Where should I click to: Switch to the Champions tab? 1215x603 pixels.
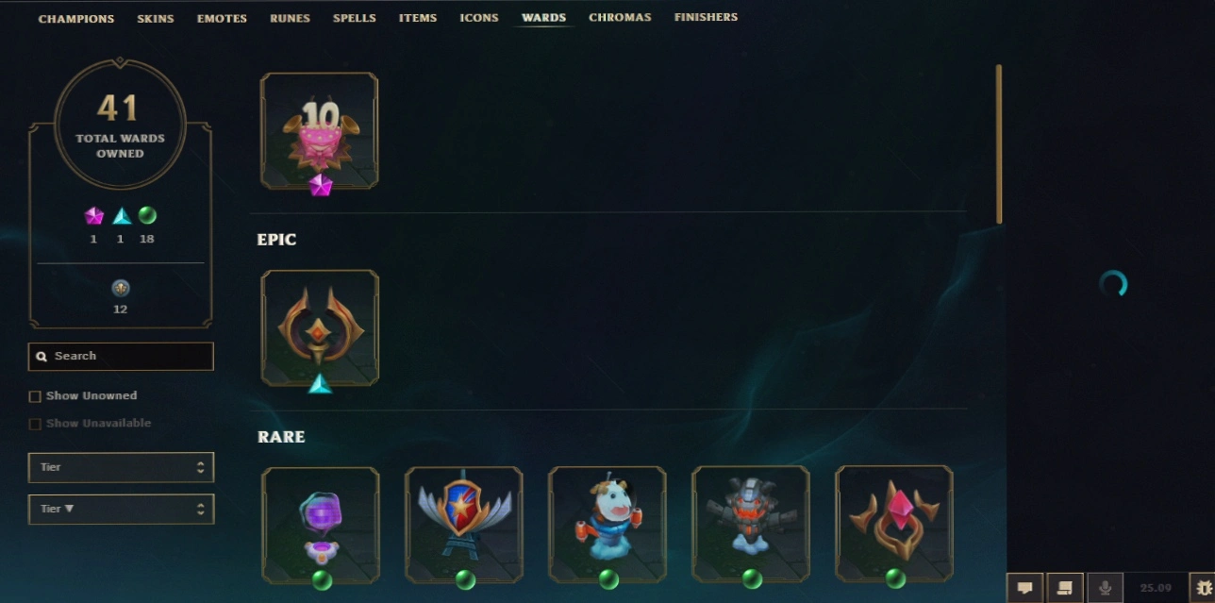pyautogui.click(x=76, y=18)
